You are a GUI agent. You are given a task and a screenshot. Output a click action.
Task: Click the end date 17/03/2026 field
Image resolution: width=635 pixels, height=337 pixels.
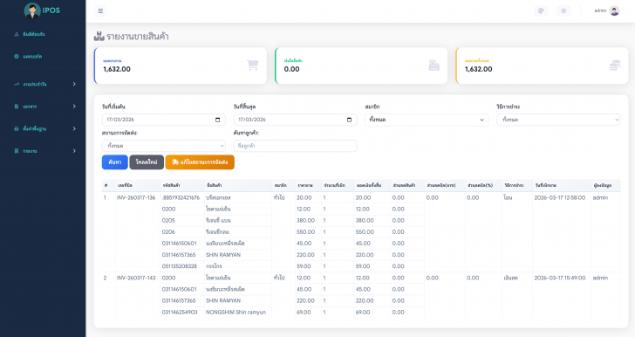(295, 120)
